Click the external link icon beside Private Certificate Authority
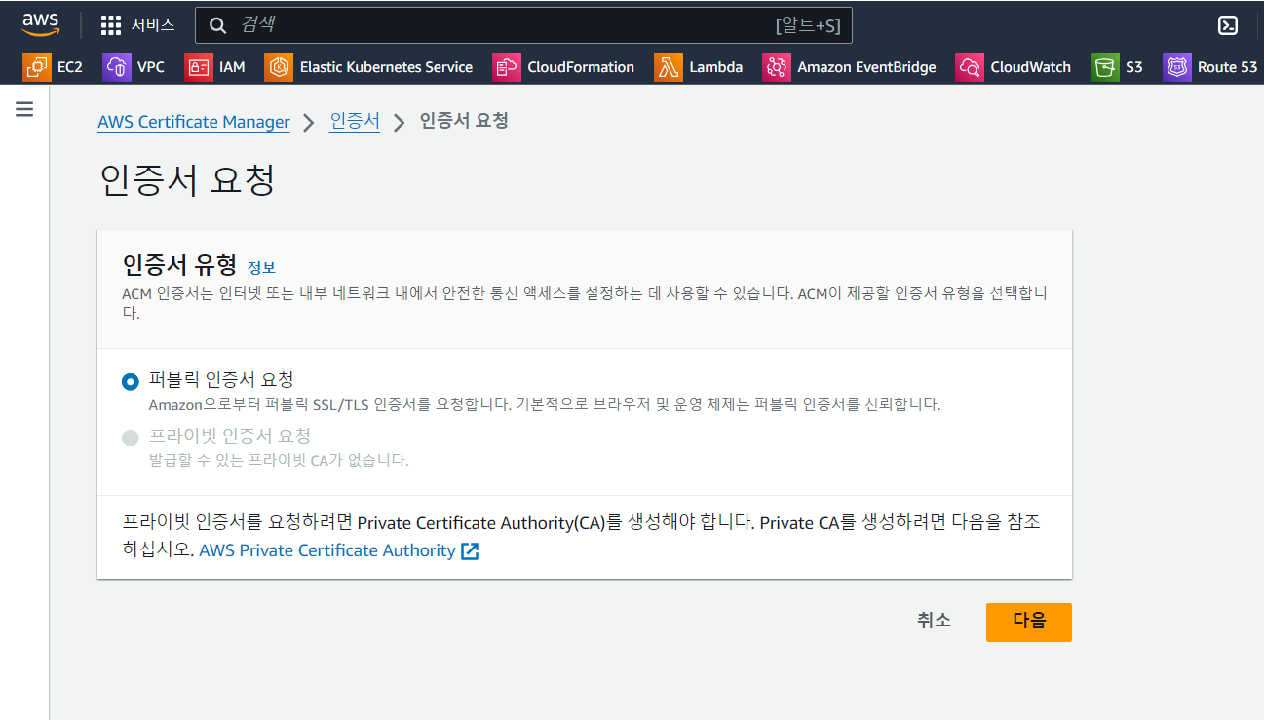Screen dimensions: 1264x720 (x=470, y=551)
